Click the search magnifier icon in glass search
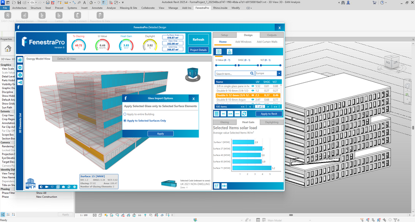Viewport: 415px width, 222px height. 252,73
